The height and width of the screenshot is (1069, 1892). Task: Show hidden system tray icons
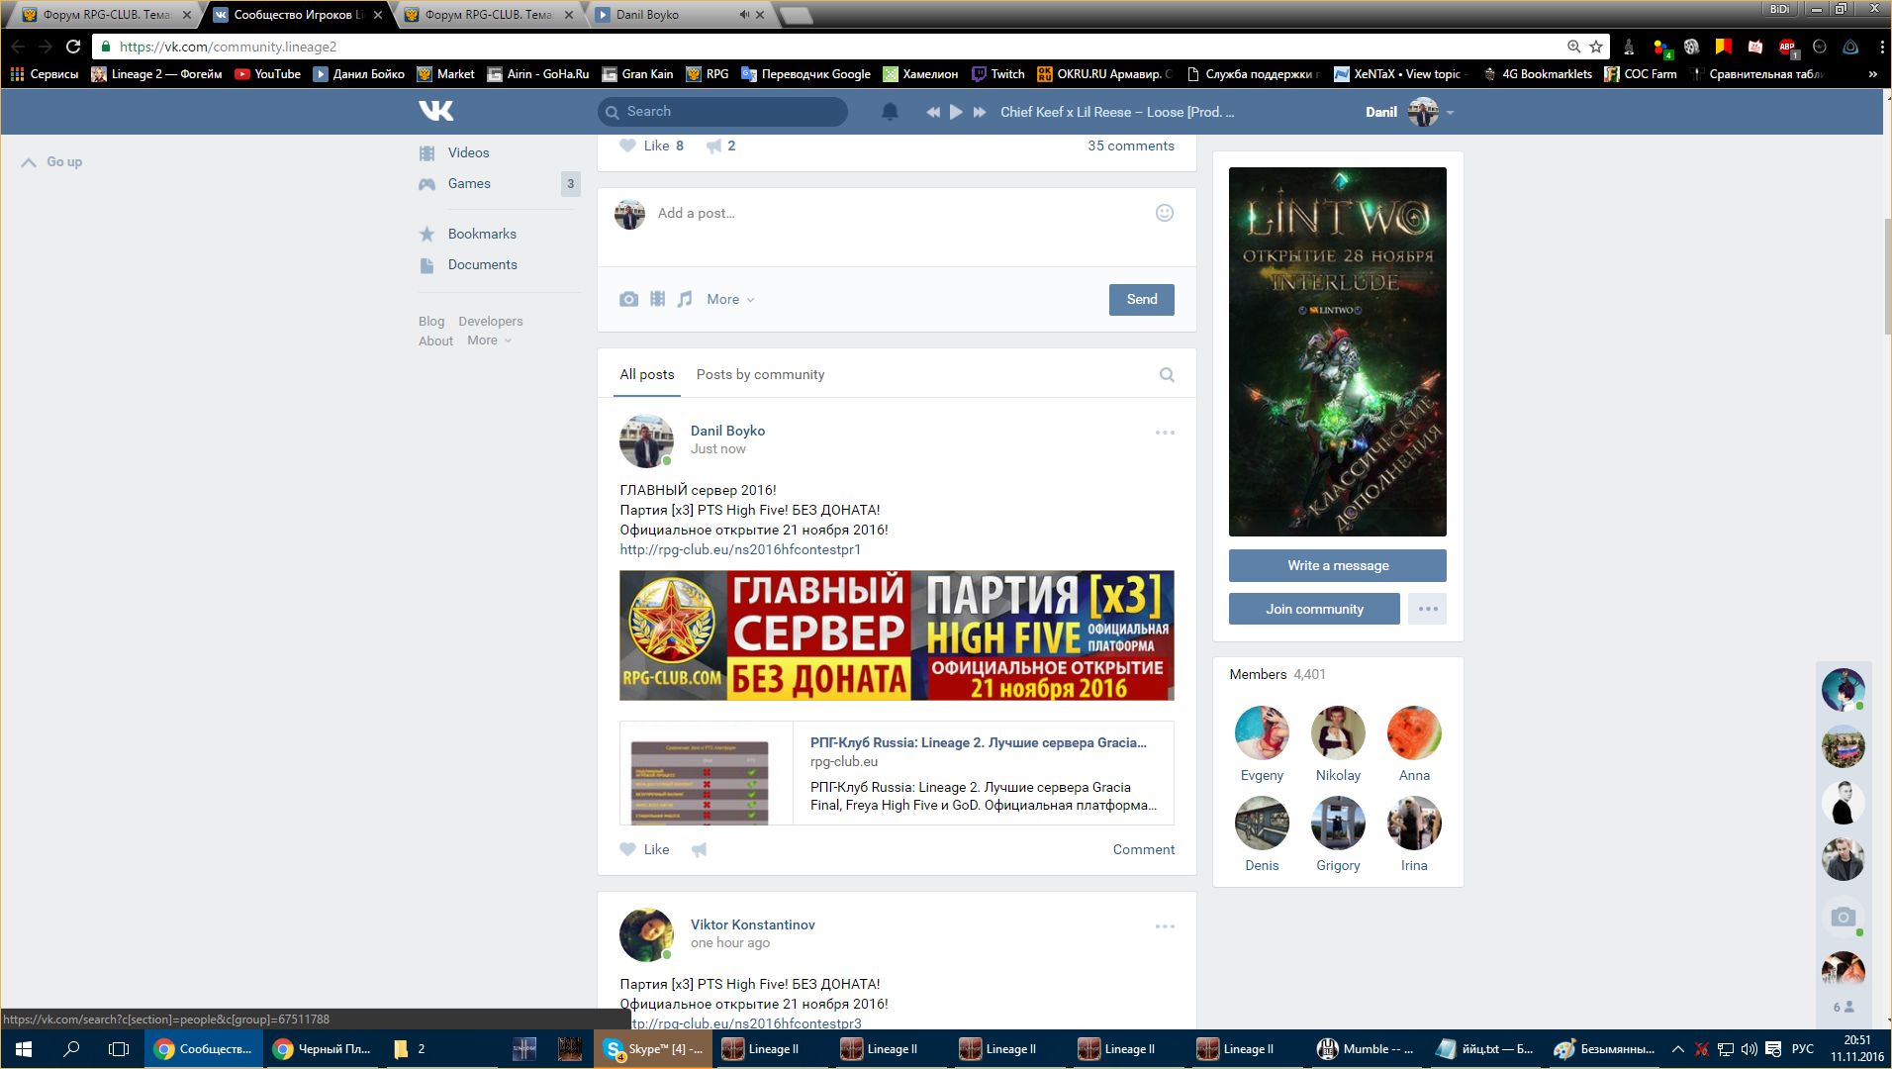[1677, 1049]
